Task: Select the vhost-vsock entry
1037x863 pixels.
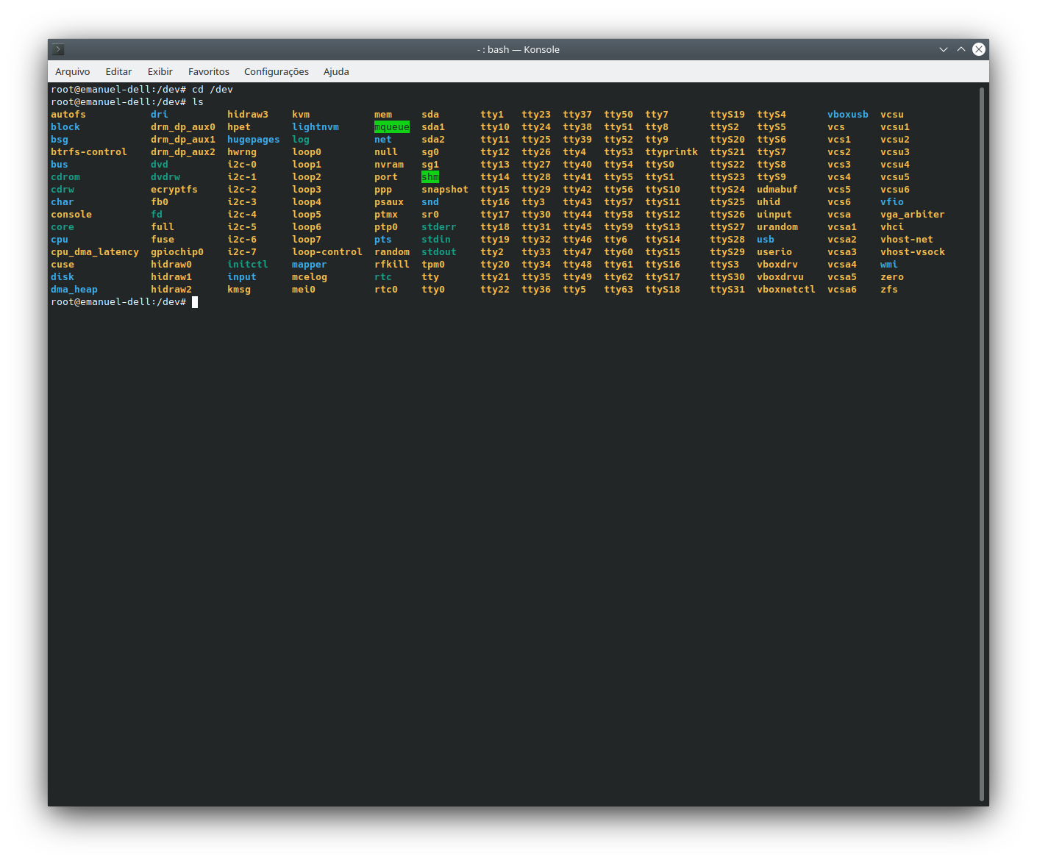Action: (913, 252)
